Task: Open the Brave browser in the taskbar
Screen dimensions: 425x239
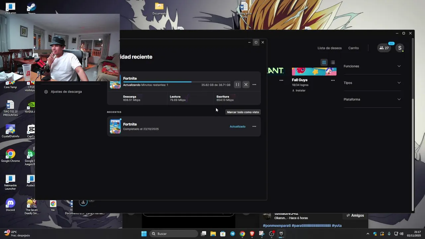Action: click(x=252, y=234)
